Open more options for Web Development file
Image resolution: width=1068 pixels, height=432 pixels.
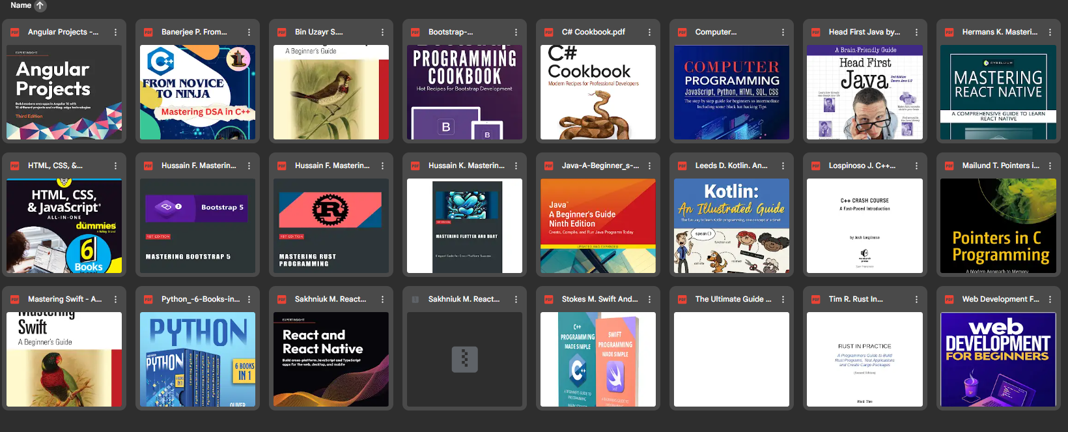click(1050, 299)
